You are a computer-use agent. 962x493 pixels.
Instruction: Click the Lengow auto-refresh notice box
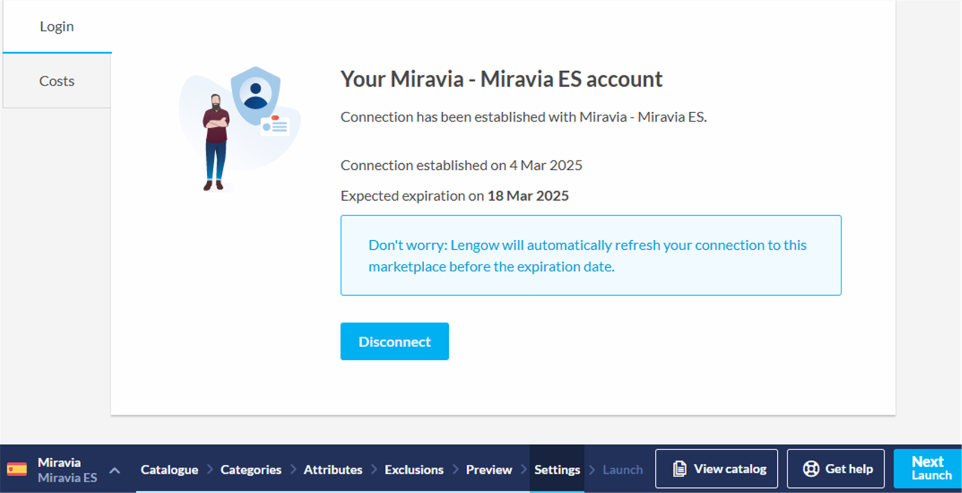coord(590,255)
